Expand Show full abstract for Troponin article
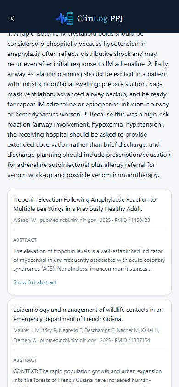Image resolution: width=179 pixels, height=387 pixels. pos(35,282)
